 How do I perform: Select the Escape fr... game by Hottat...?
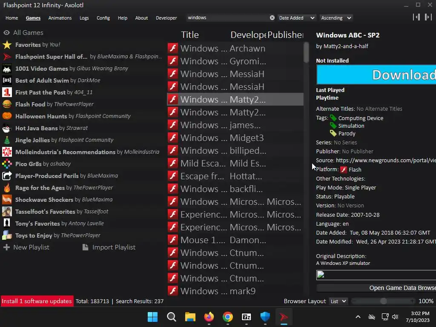tap(235, 176)
